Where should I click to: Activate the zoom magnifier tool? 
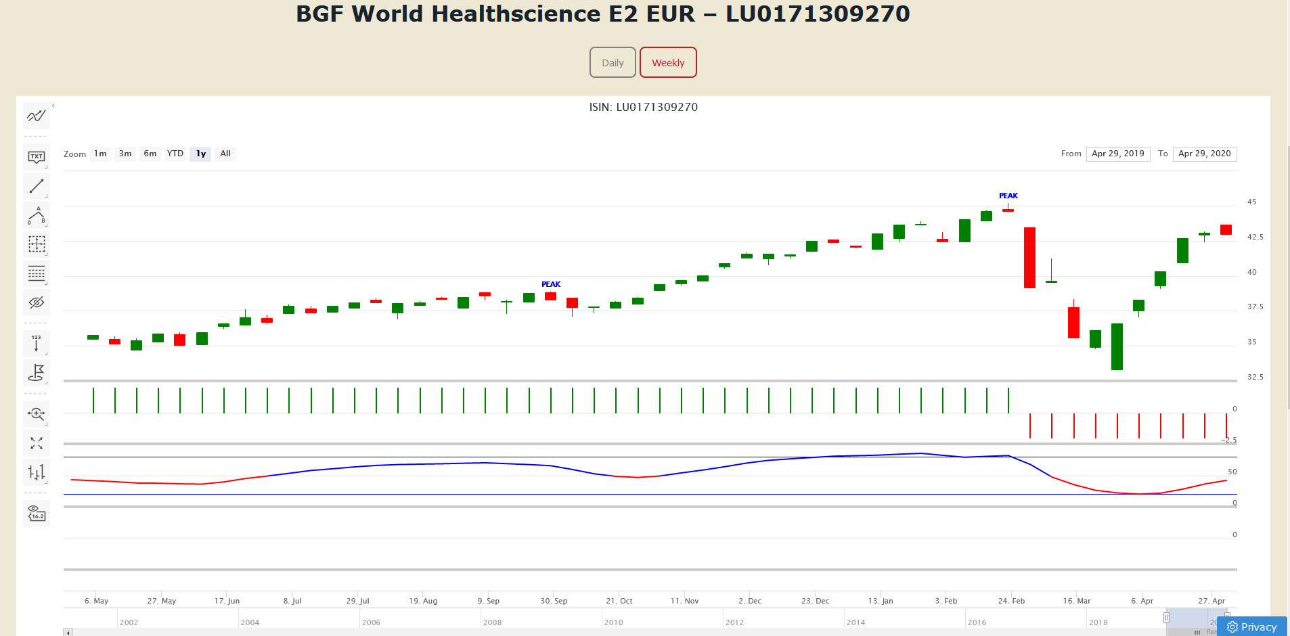point(36,413)
